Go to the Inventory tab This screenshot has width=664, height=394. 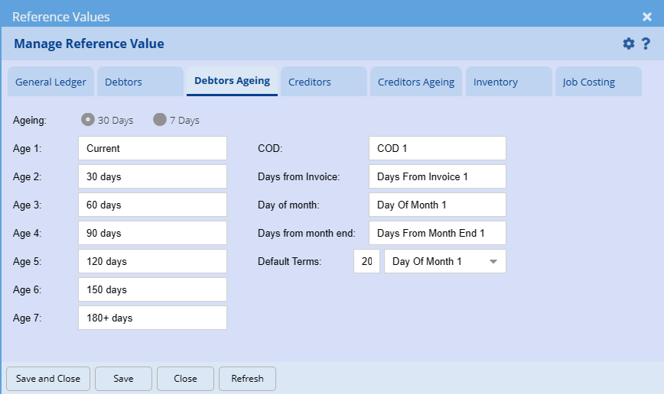(496, 82)
